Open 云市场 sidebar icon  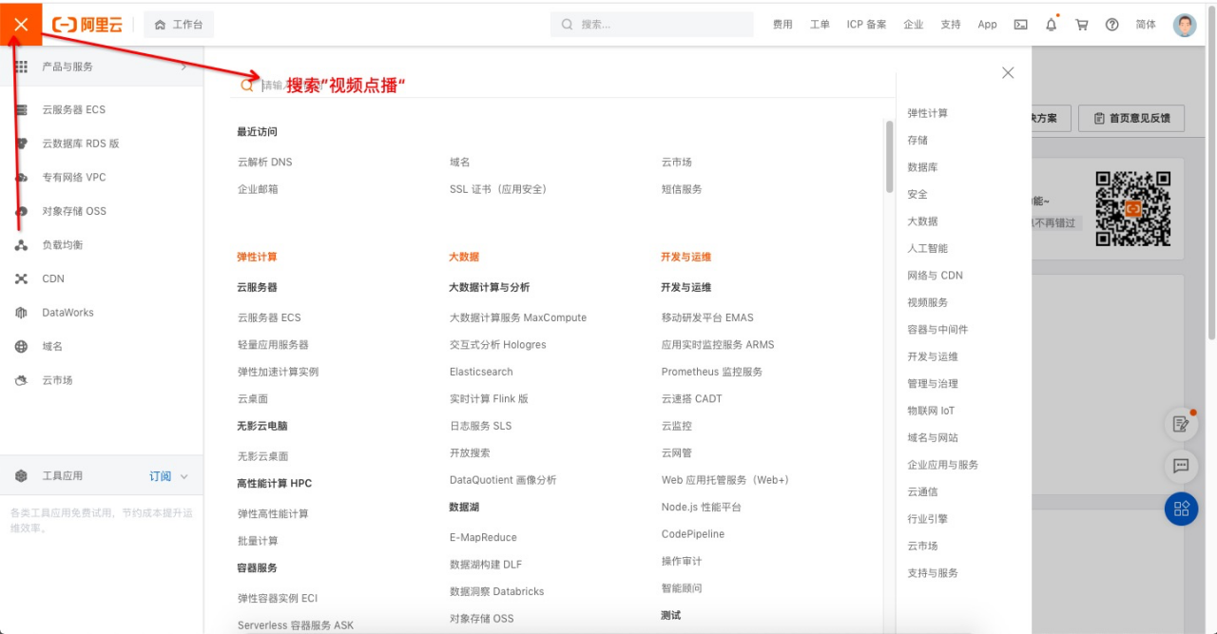(21, 380)
